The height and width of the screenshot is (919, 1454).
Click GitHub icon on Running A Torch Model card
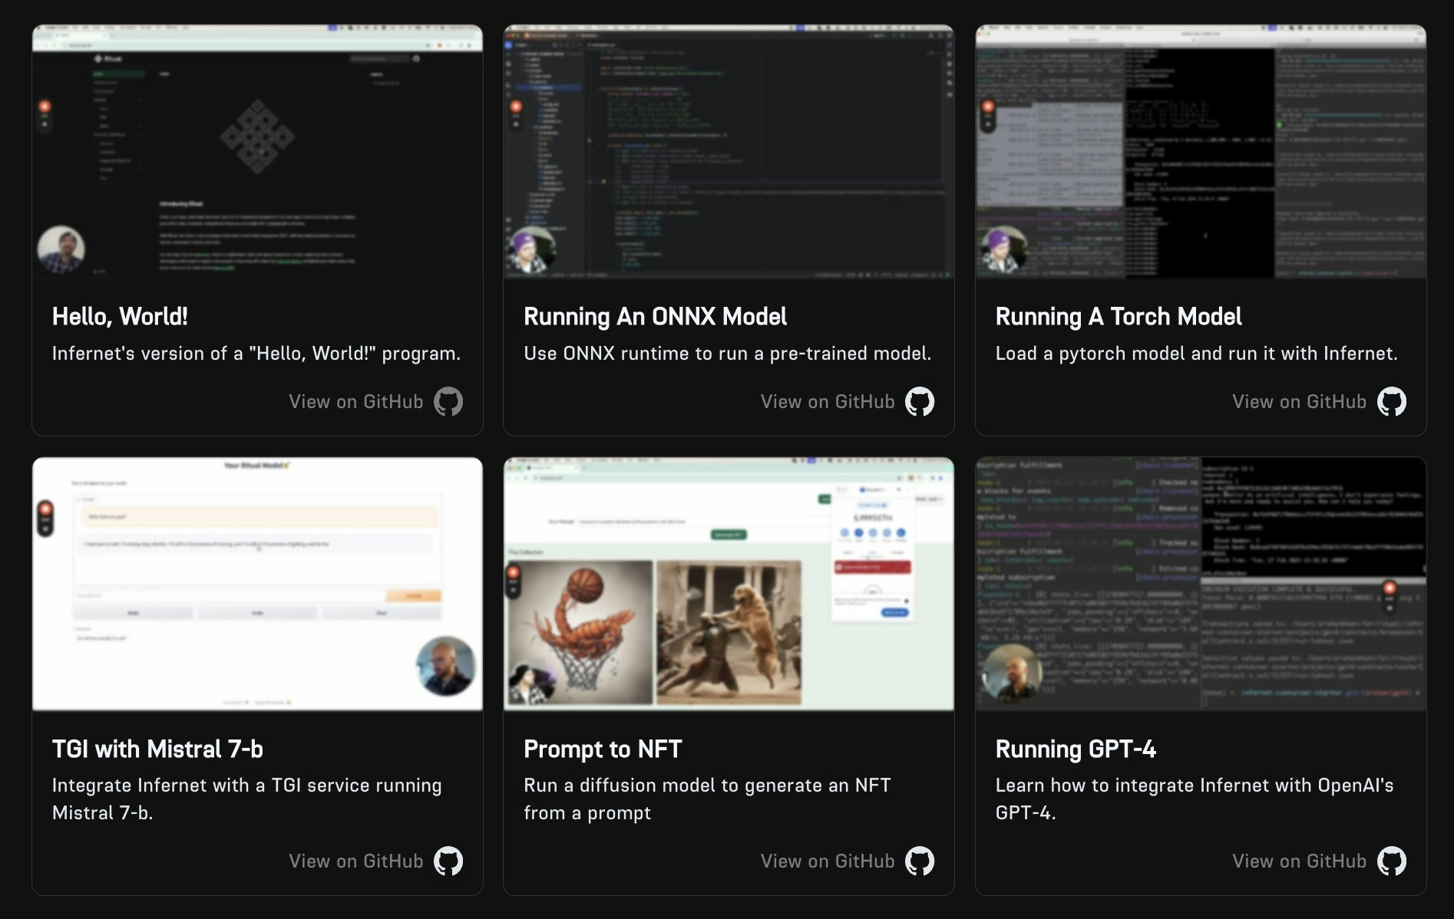[x=1392, y=401]
